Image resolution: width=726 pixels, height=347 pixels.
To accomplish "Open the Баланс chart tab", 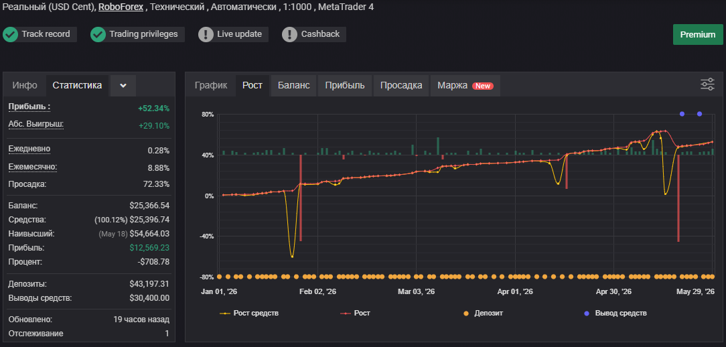I will 294,85.
